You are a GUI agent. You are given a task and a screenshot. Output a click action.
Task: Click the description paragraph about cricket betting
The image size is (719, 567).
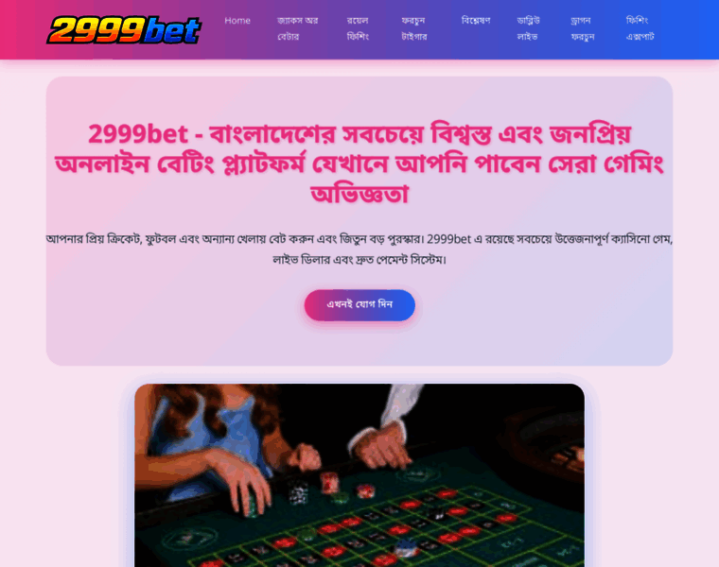359,249
